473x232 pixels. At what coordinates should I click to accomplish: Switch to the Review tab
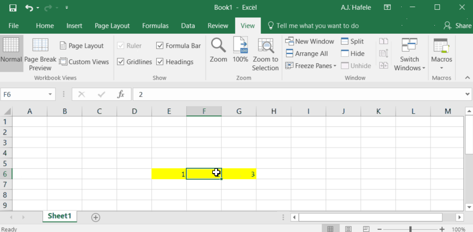point(218,26)
